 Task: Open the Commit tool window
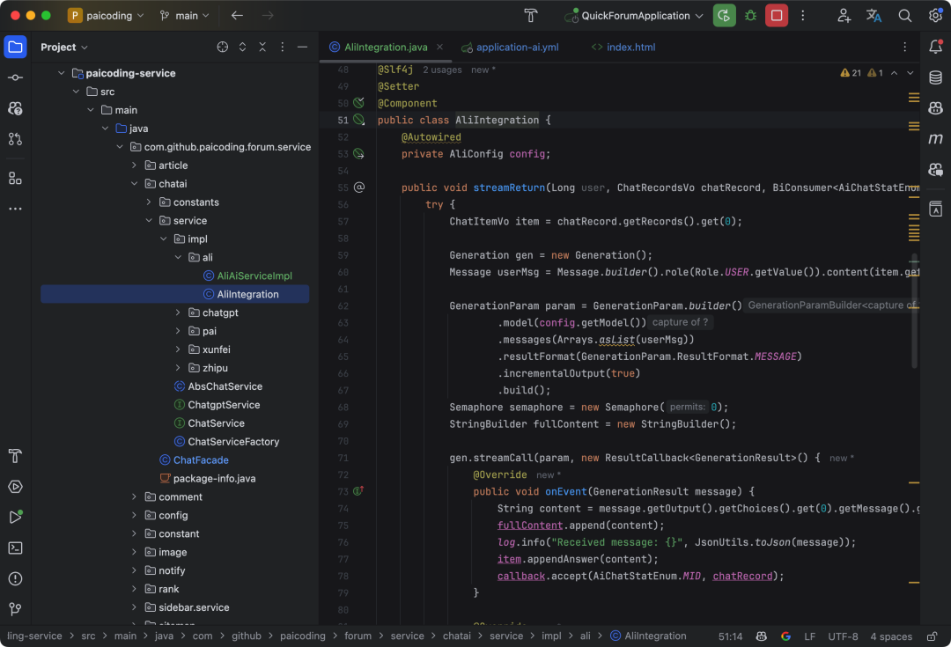click(15, 77)
